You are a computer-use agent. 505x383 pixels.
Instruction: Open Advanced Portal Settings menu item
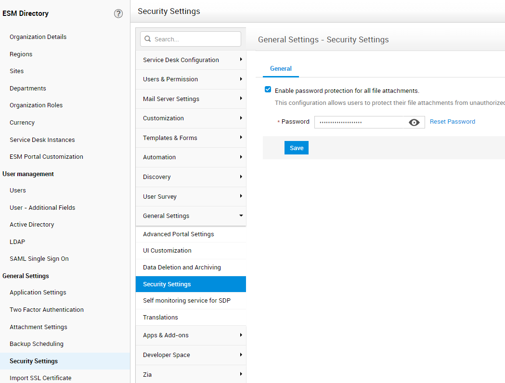179,234
